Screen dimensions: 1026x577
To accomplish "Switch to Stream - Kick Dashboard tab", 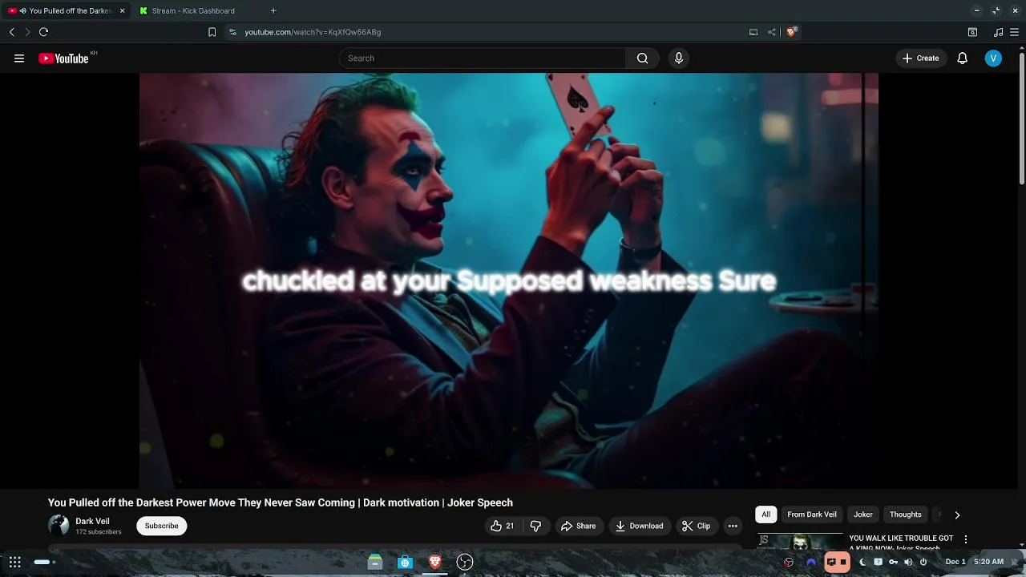I will click(193, 11).
